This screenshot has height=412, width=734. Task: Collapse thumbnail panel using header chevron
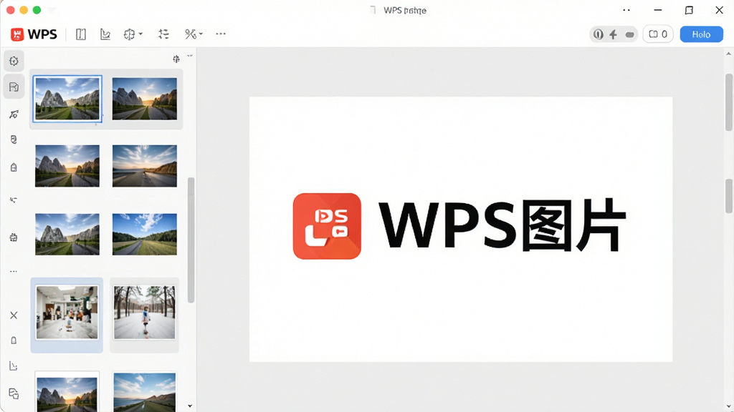click(x=189, y=56)
